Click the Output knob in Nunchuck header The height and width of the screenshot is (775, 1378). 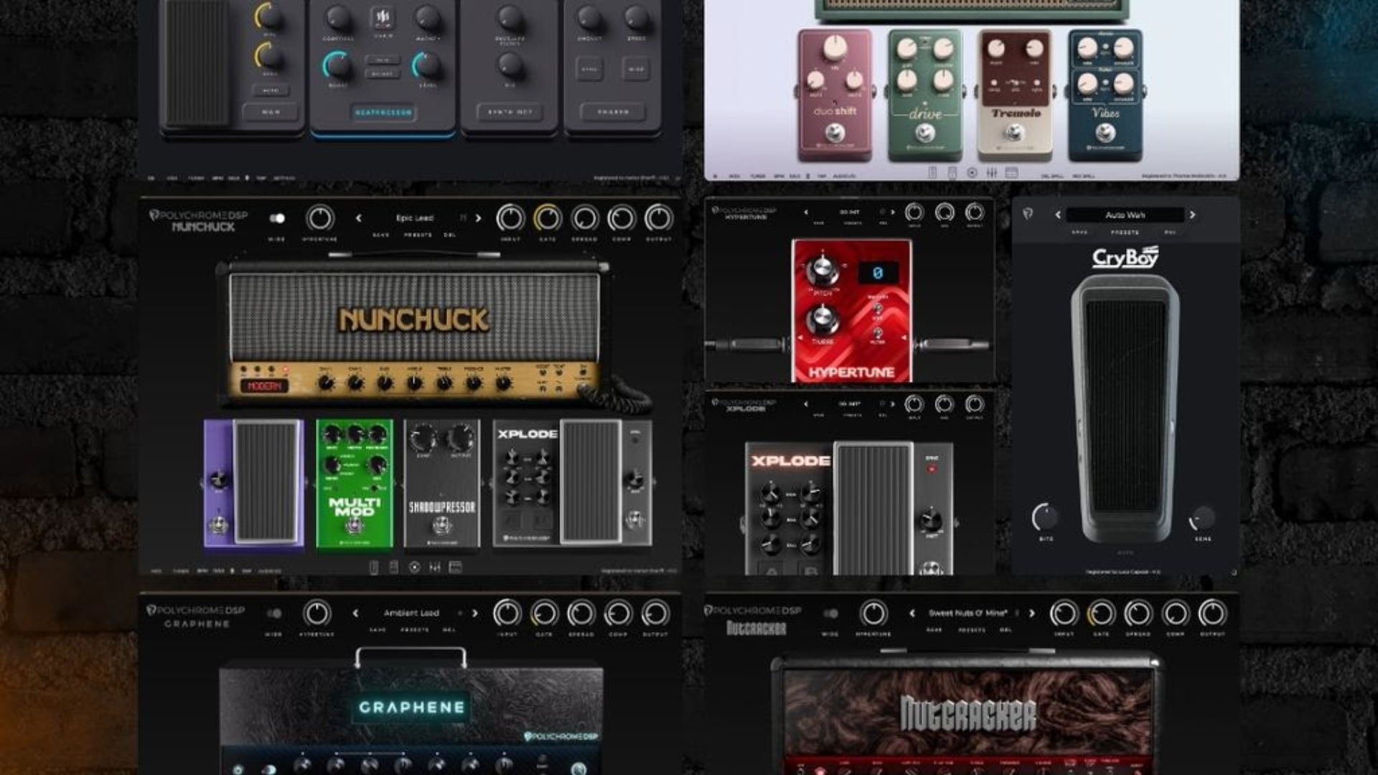[659, 218]
